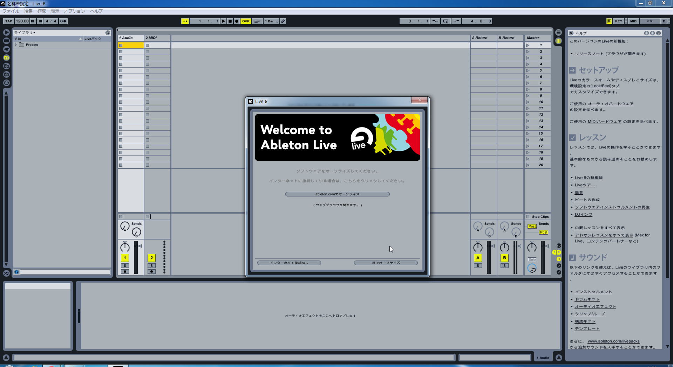Toggle the A Return track activator

478,258
